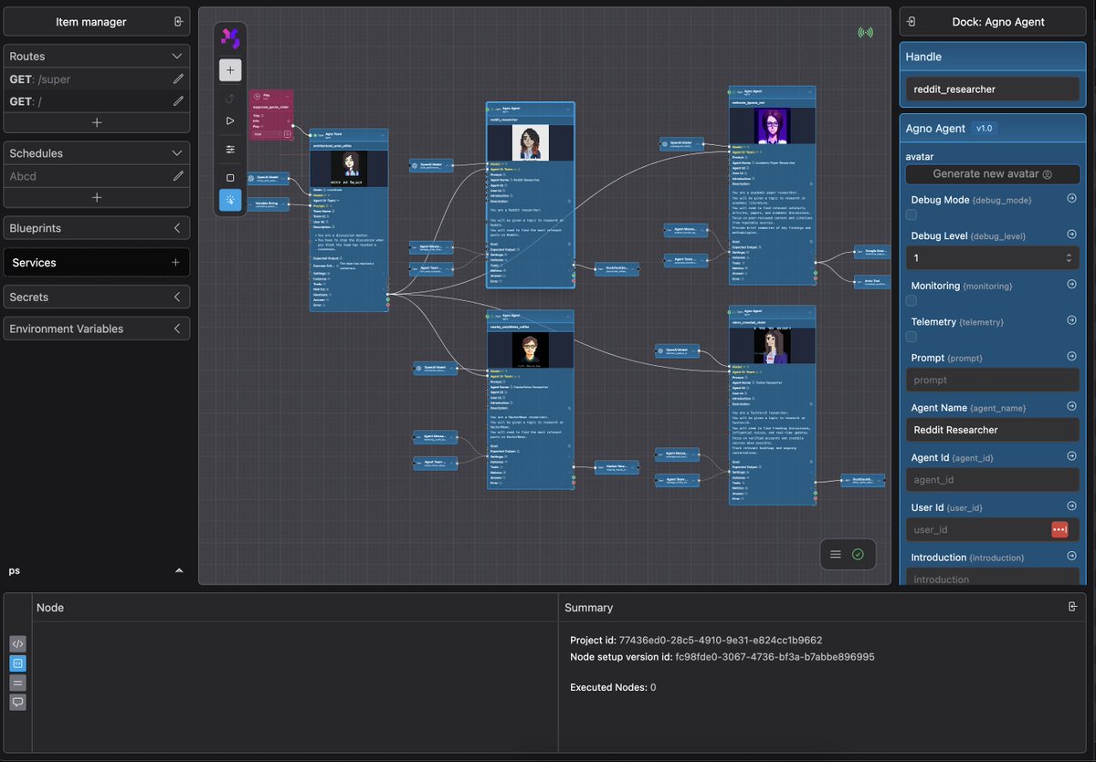The height and width of the screenshot is (762, 1096).
Task: Increase Debug Level using the stepper
Action: coord(1070,253)
